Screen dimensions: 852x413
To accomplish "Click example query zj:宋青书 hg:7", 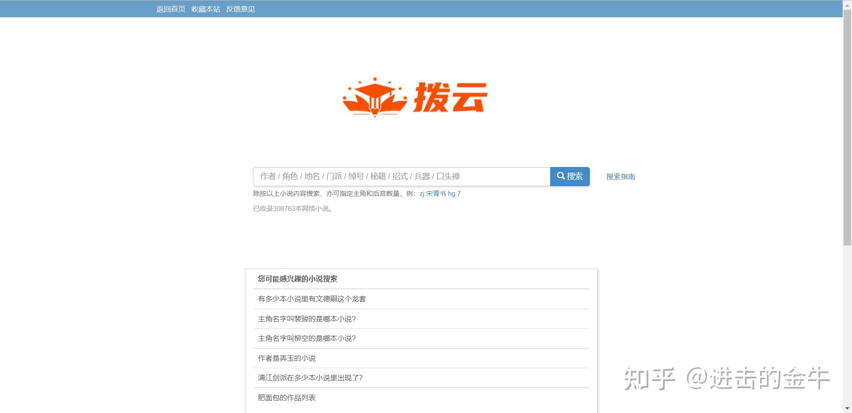I will 440,194.
